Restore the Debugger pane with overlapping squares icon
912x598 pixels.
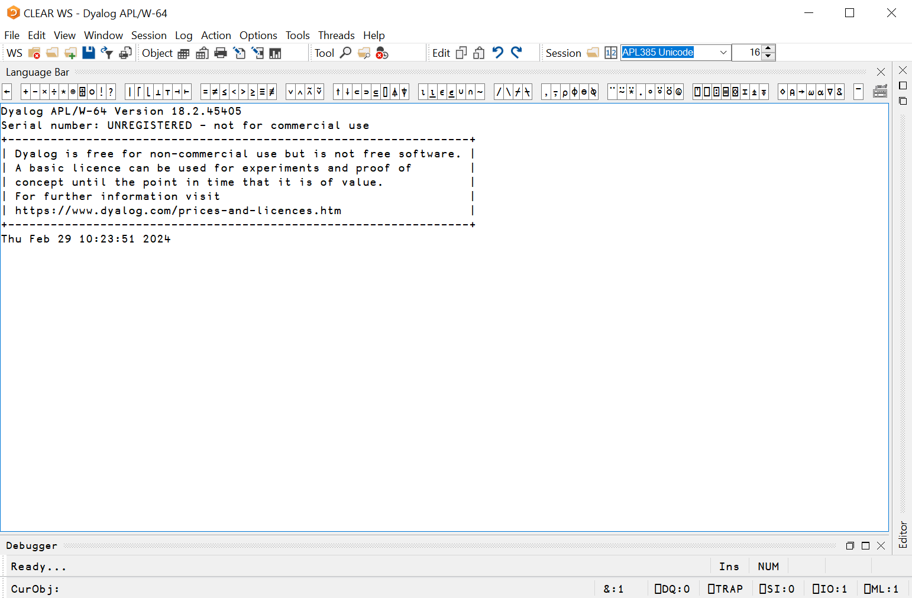(850, 546)
